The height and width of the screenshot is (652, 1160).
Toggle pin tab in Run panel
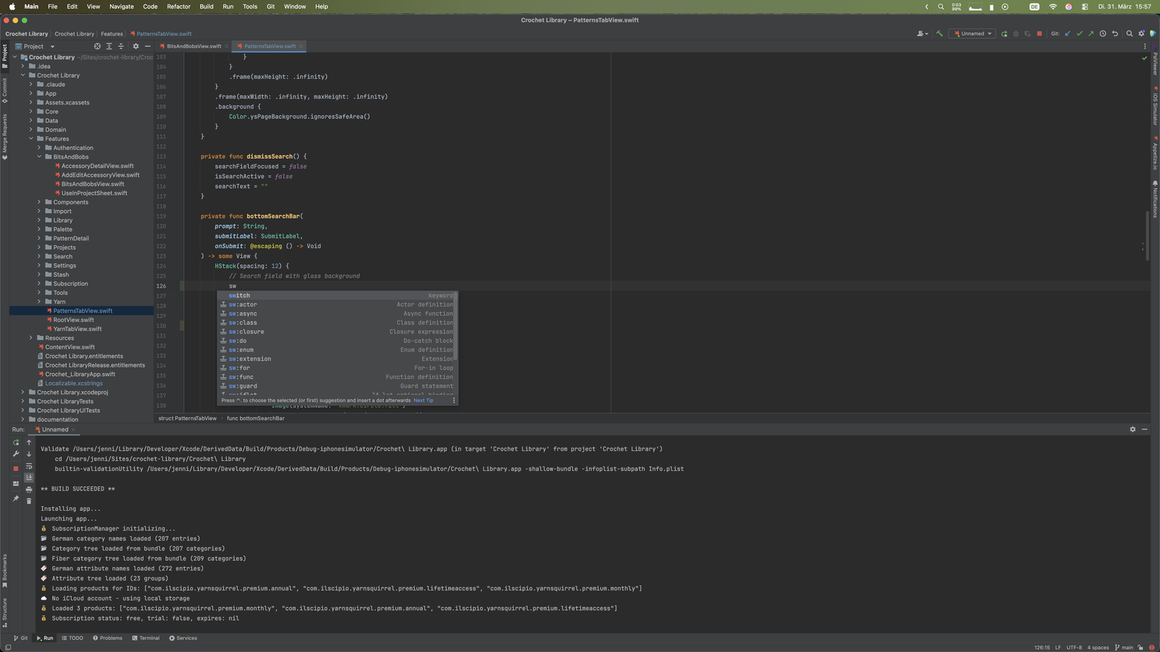[x=16, y=498]
